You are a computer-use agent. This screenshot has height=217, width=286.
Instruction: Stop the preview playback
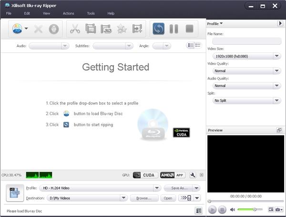[x=222, y=210]
